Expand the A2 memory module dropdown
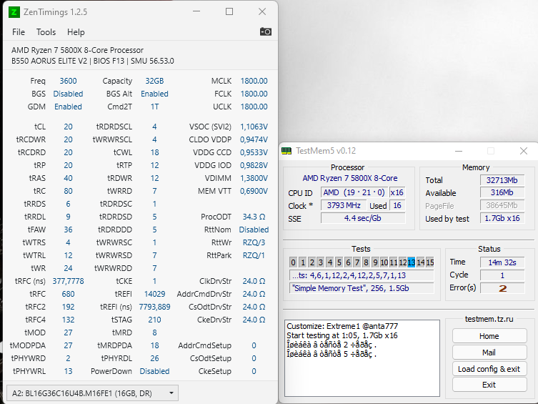 pyautogui.click(x=92, y=393)
